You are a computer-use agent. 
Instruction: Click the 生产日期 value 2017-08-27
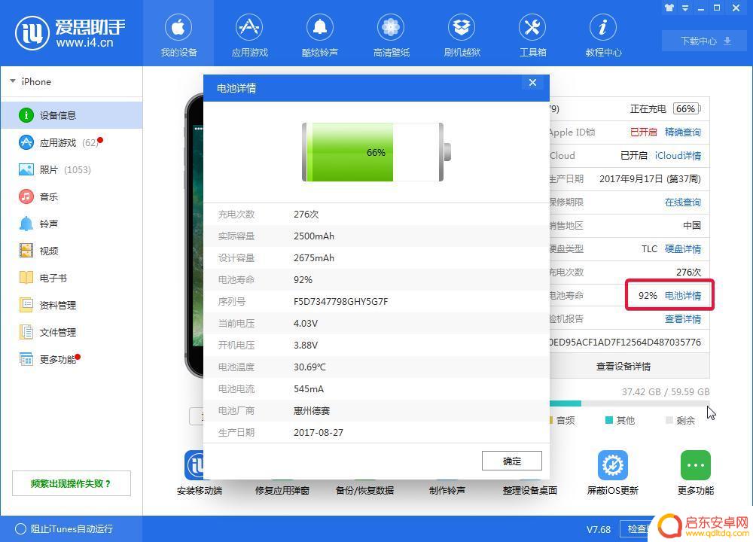point(319,433)
